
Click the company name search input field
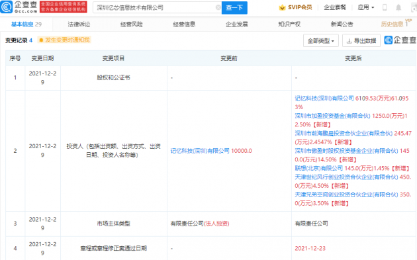pos(155,8)
